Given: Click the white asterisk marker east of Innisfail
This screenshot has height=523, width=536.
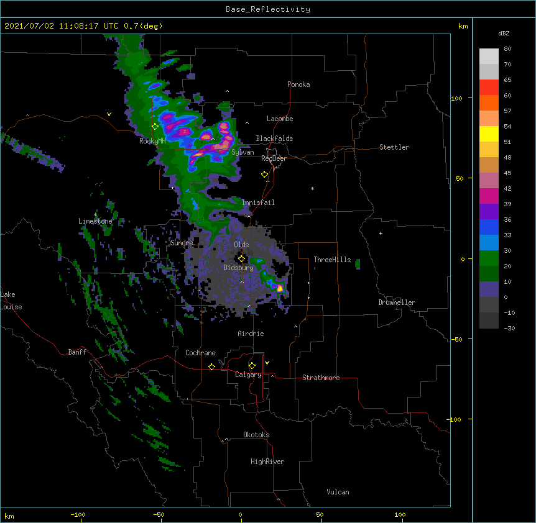Looking at the screenshot, I should click(x=312, y=188).
